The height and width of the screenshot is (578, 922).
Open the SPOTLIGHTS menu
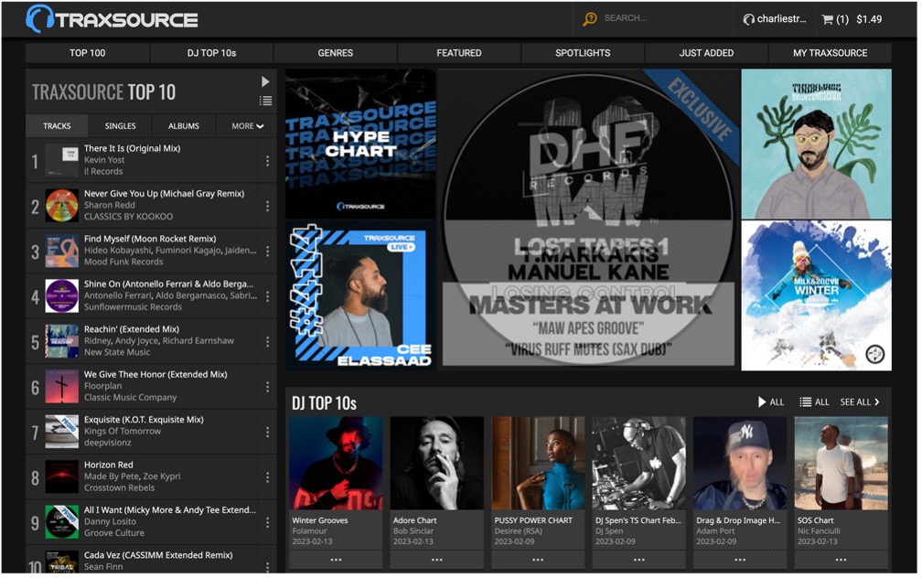point(583,53)
